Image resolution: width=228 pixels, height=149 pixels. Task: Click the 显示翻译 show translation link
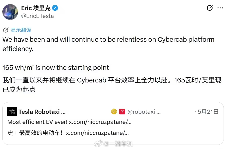21,30
